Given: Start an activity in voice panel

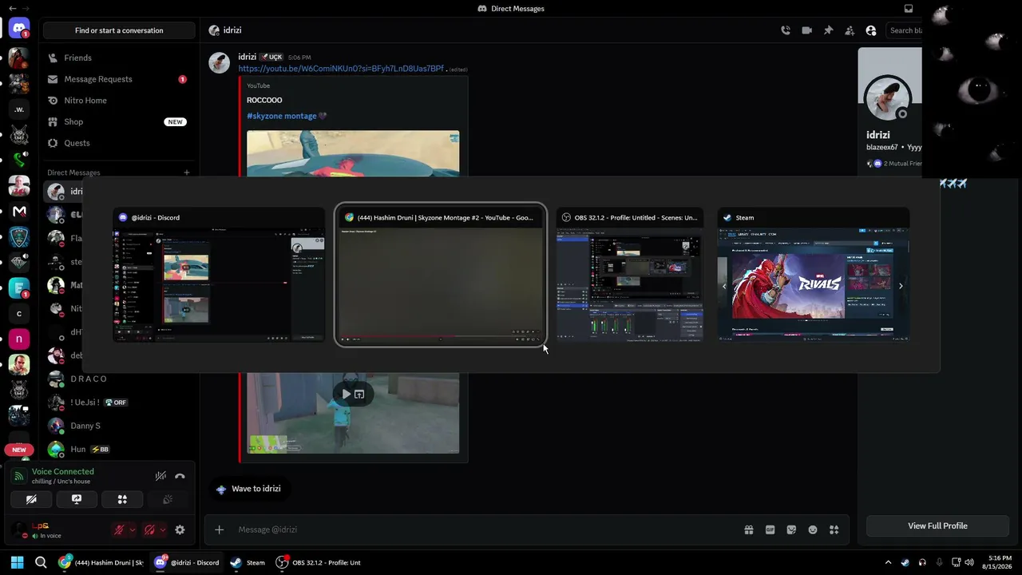Looking at the screenshot, I should pyautogui.click(x=122, y=499).
